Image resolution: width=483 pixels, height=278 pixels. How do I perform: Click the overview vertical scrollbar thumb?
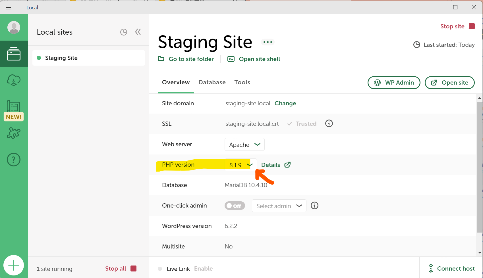(480, 167)
